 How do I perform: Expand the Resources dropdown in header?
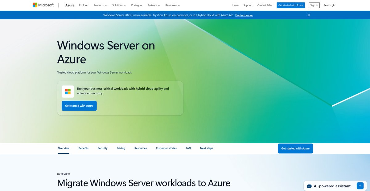[172, 5]
